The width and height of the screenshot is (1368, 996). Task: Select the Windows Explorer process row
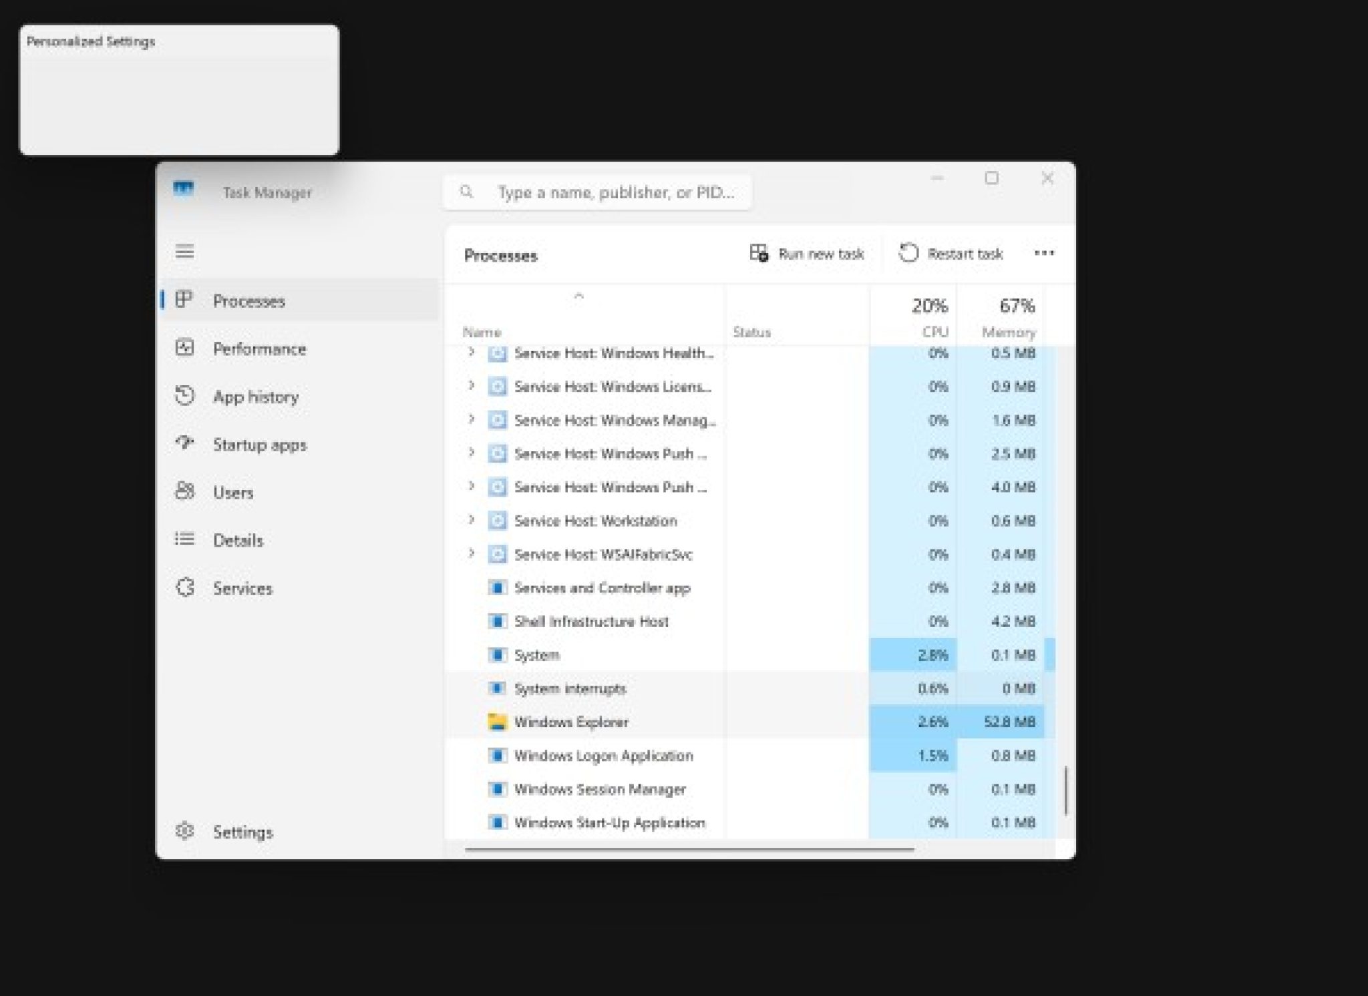[572, 722]
